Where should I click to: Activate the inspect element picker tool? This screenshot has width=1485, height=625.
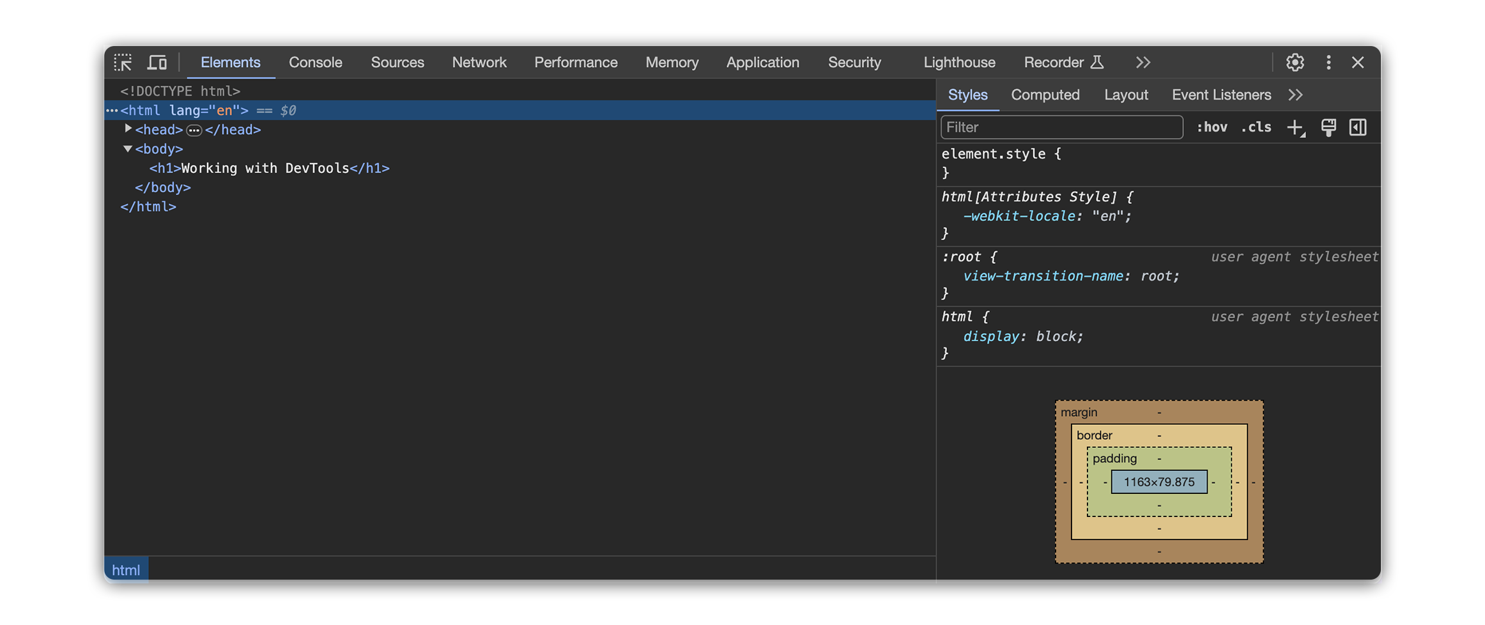pos(123,63)
